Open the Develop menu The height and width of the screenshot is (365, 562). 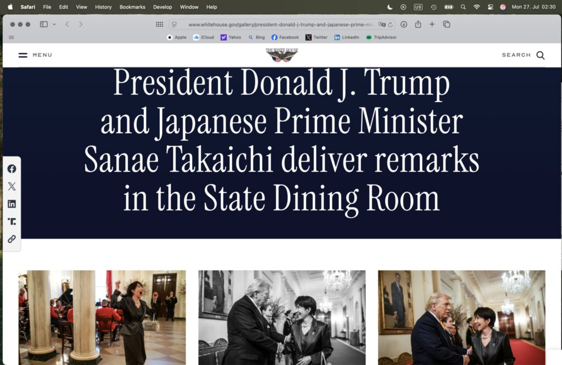point(162,7)
